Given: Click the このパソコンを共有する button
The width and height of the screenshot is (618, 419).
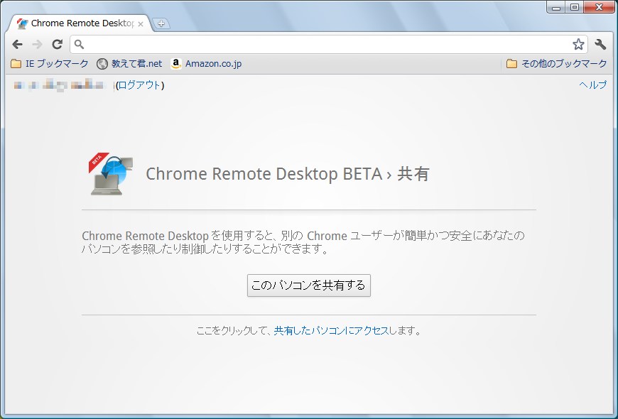Looking at the screenshot, I should [308, 285].
